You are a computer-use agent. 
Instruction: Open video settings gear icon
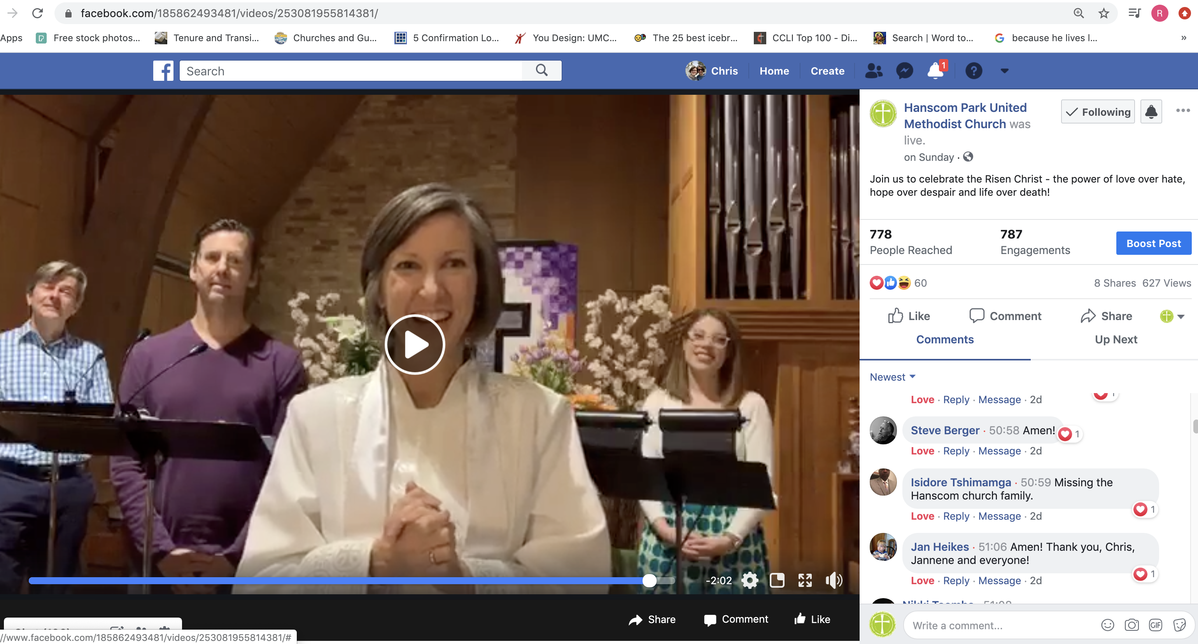750,580
